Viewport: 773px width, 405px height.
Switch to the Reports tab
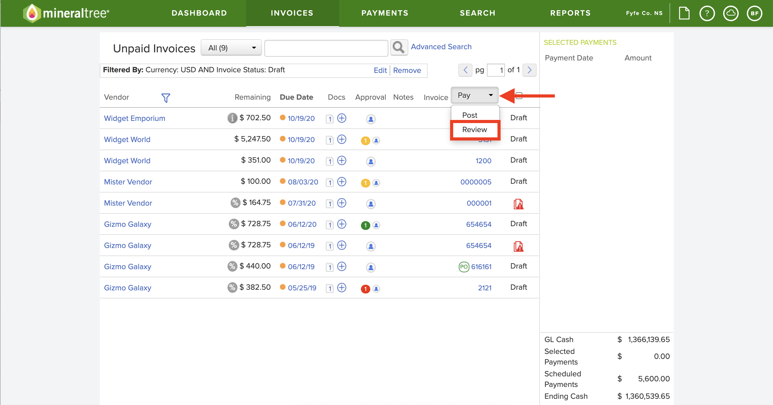tap(570, 13)
